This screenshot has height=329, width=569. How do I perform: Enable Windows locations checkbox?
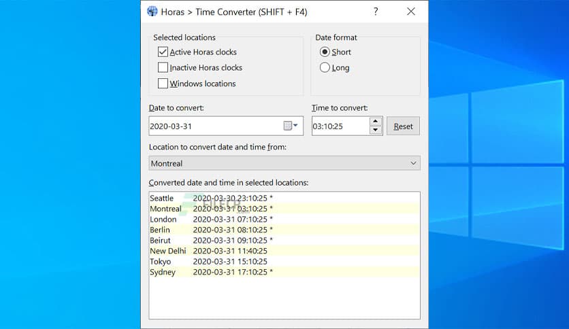click(163, 84)
